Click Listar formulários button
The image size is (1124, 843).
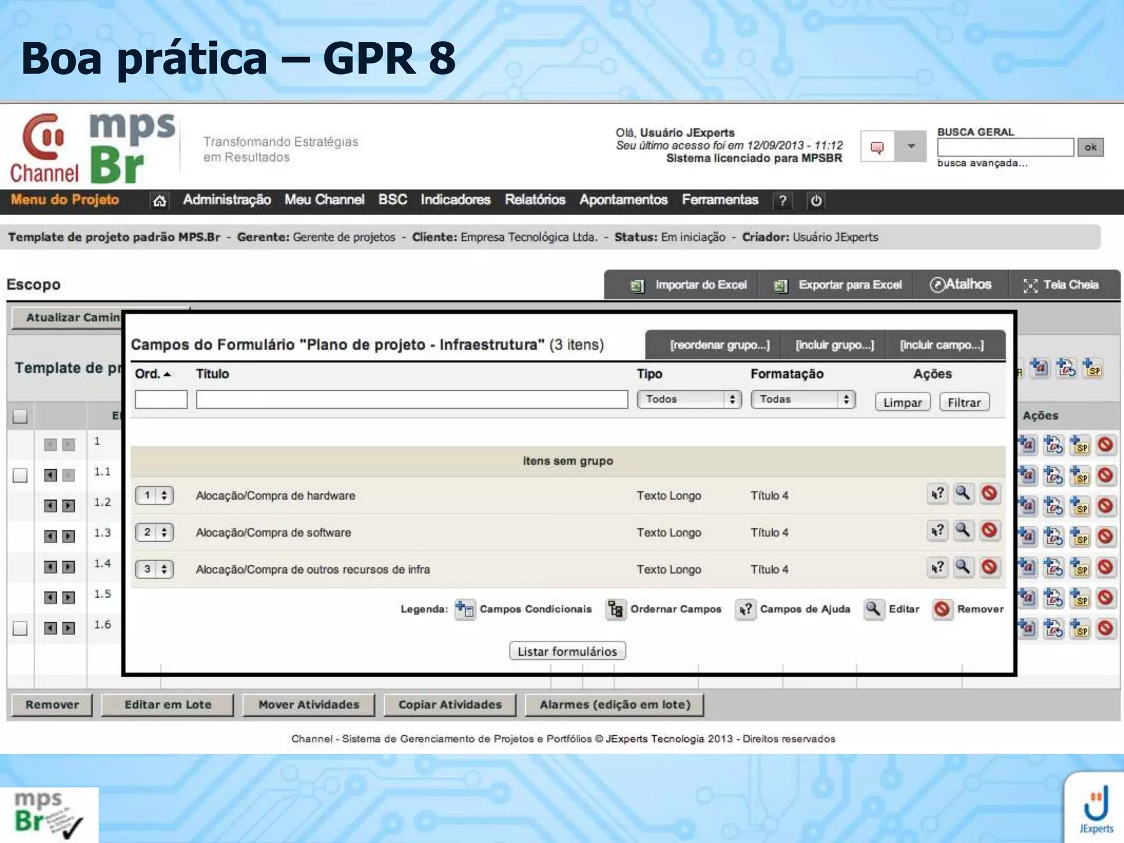(567, 651)
